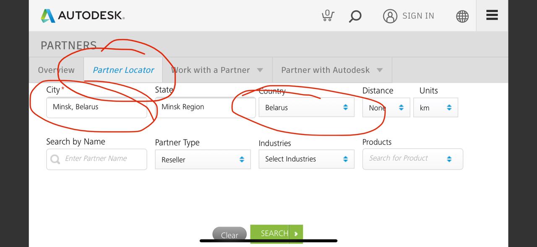Expand the Partner with Autodesk menu

tap(332, 70)
